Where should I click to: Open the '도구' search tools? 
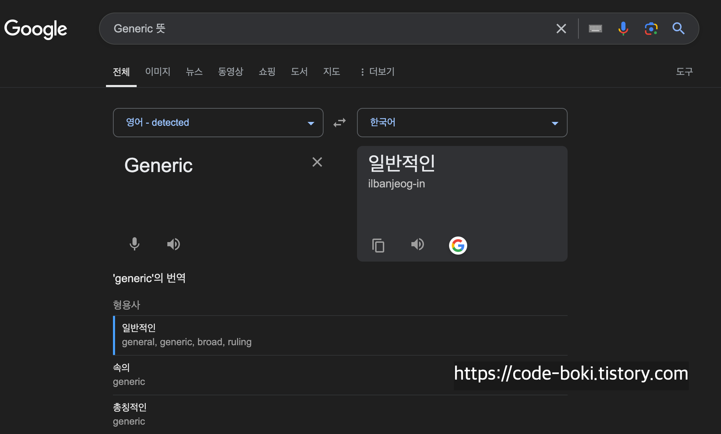684,72
